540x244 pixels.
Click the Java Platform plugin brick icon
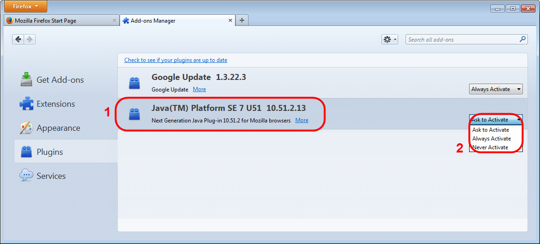tap(134, 114)
